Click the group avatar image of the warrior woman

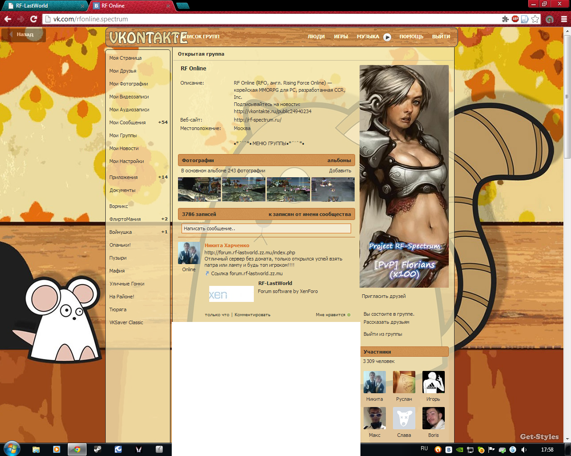(x=404, y=176)
